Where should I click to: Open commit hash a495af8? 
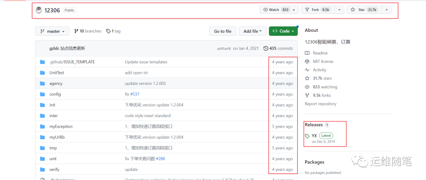pyautogui.click(x=224, y=49)
